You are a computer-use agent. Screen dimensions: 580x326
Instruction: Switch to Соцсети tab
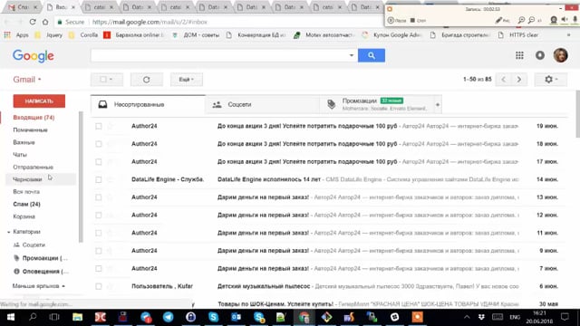coord(262,105)
